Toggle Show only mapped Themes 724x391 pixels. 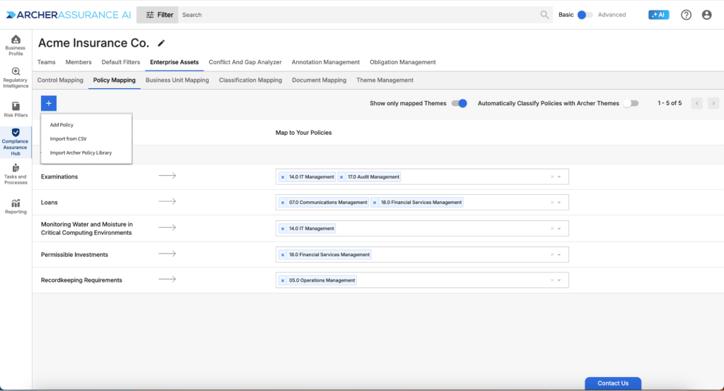(460, 103)
